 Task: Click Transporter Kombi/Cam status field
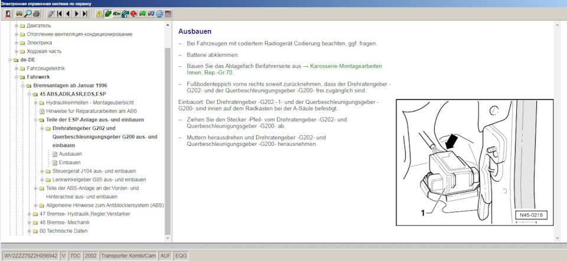128,256
